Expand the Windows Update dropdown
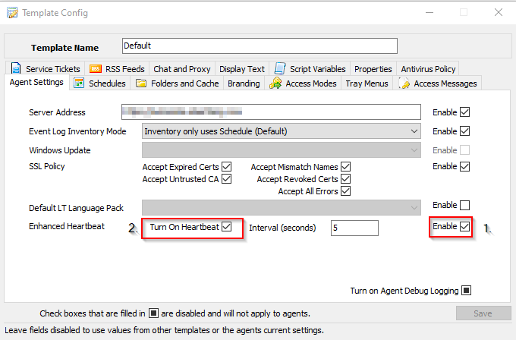The height and width of the screenshot is (340, 516). coord(414,150)
